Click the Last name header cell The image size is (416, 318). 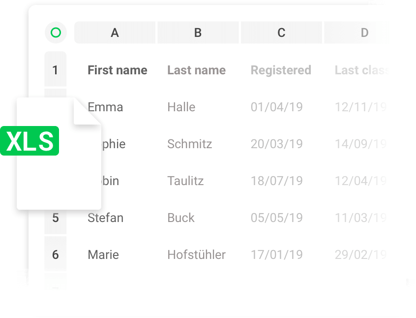click(196, 70)
